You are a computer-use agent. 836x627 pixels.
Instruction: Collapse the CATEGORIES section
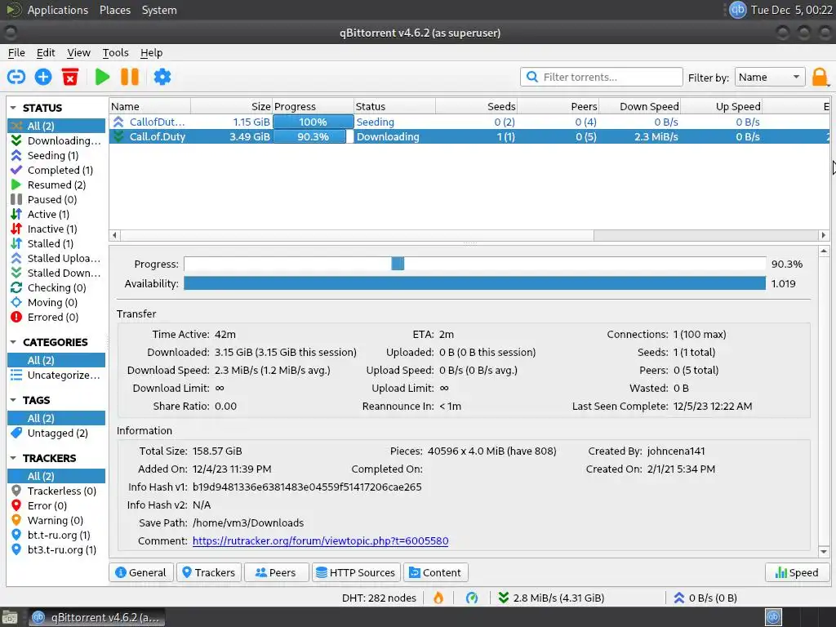point(13,342)
